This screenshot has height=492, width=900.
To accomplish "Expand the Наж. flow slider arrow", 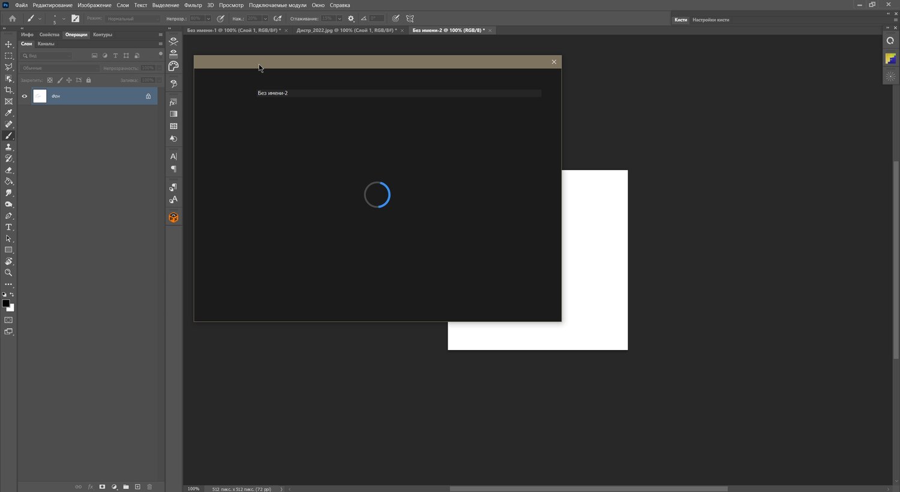I will 265,19.
